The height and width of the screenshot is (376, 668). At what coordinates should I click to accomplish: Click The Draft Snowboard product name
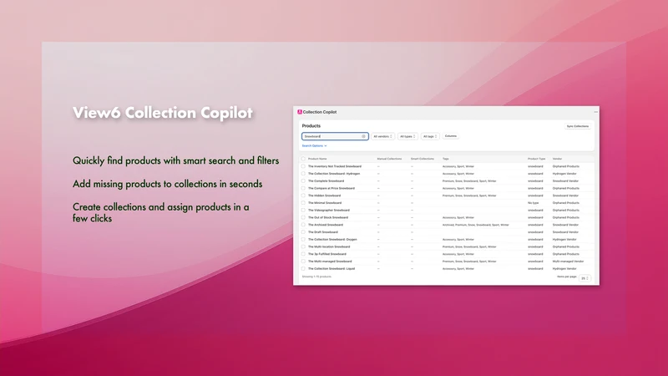(323, 232)
